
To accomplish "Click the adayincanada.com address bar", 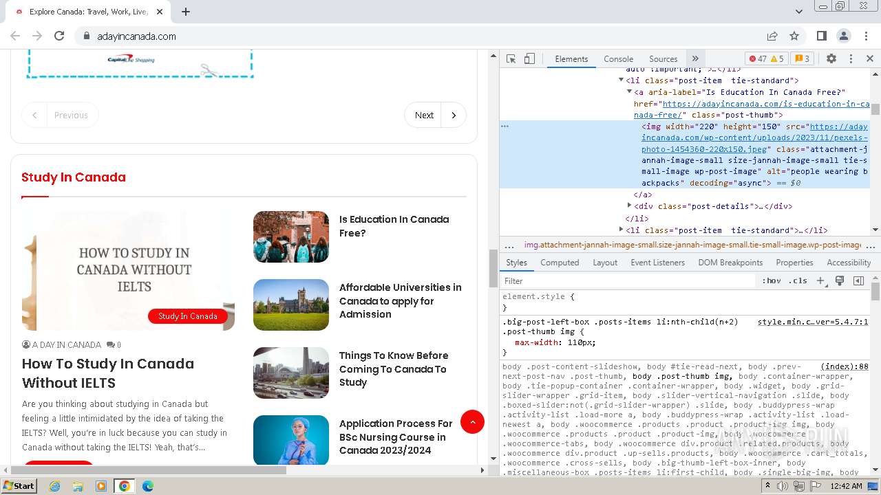I will [x=137, y=36].
